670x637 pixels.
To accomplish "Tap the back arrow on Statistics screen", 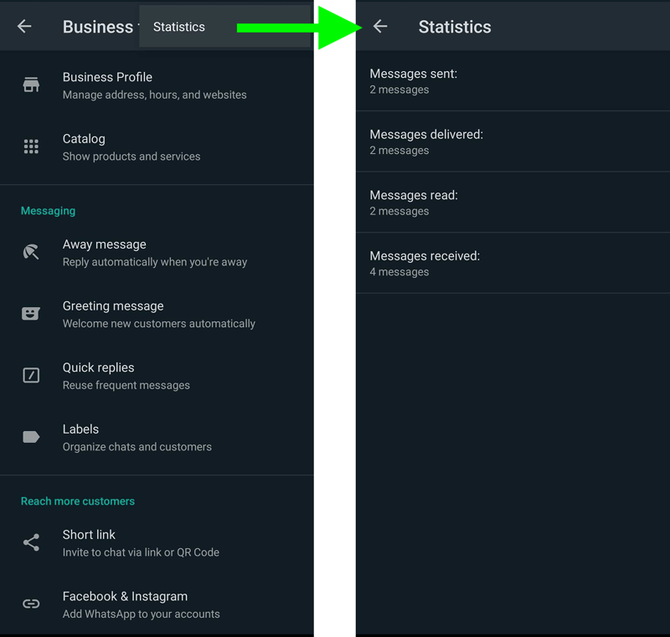I will point(380,27).
